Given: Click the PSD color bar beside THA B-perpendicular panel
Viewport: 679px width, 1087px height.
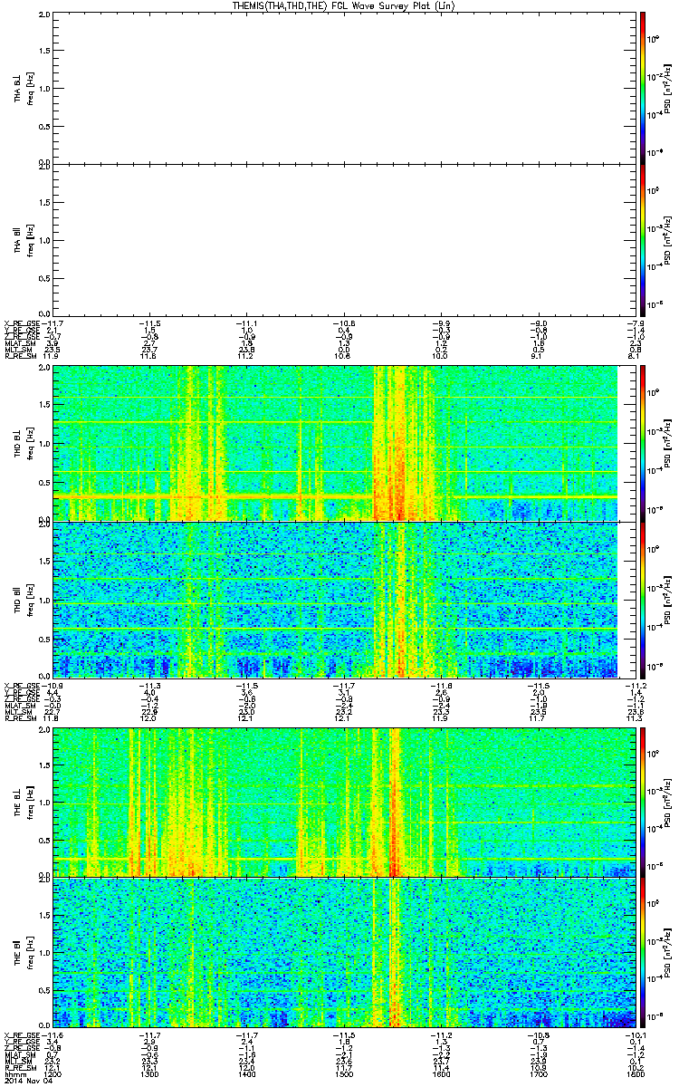Looking at the screenshot, I should click(x=642, y=87).
